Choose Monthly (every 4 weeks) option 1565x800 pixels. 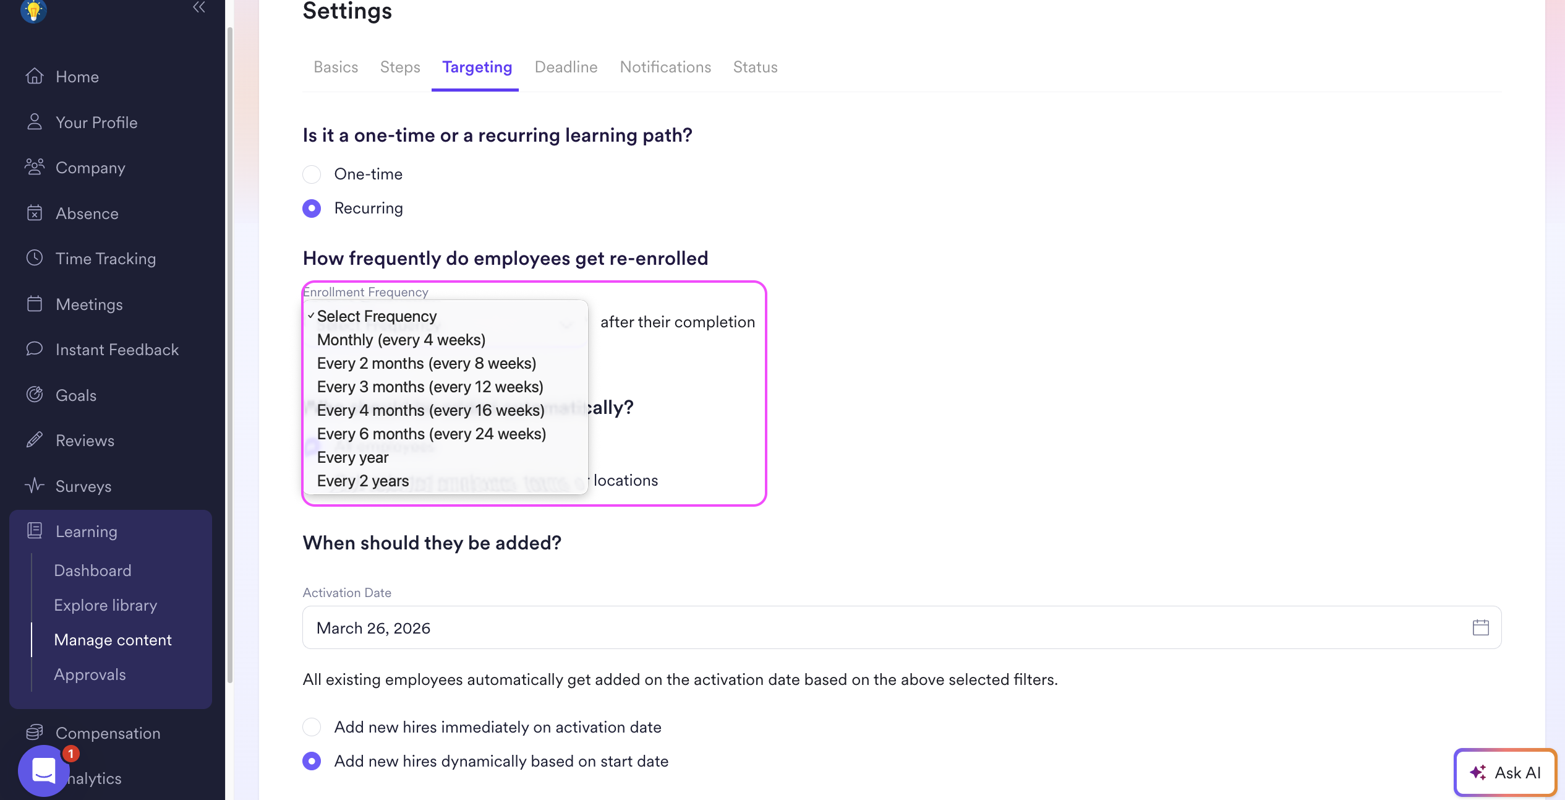(401, 340)
